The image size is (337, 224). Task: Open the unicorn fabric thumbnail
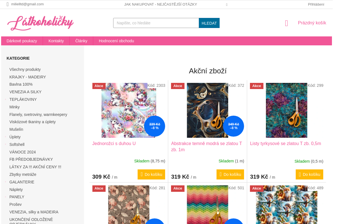point(129,110)
